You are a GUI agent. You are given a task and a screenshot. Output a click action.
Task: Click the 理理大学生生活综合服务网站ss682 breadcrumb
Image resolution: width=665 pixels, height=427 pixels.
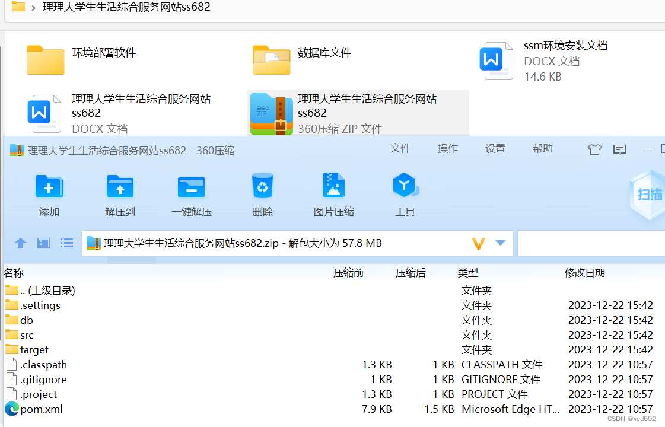pyautogui.click(x=126, y=7)
